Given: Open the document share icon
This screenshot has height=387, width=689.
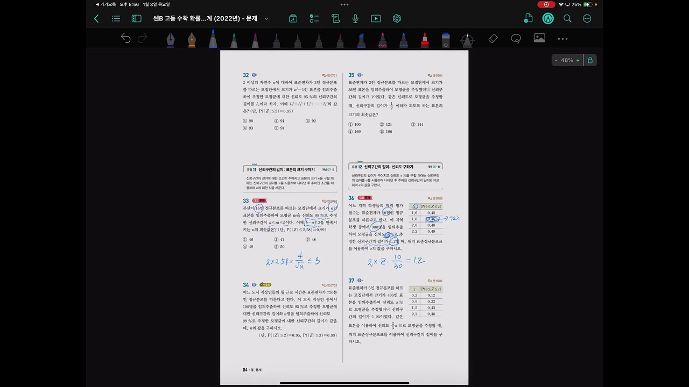Looking at the screenshot, I should [x=528, y=18].
